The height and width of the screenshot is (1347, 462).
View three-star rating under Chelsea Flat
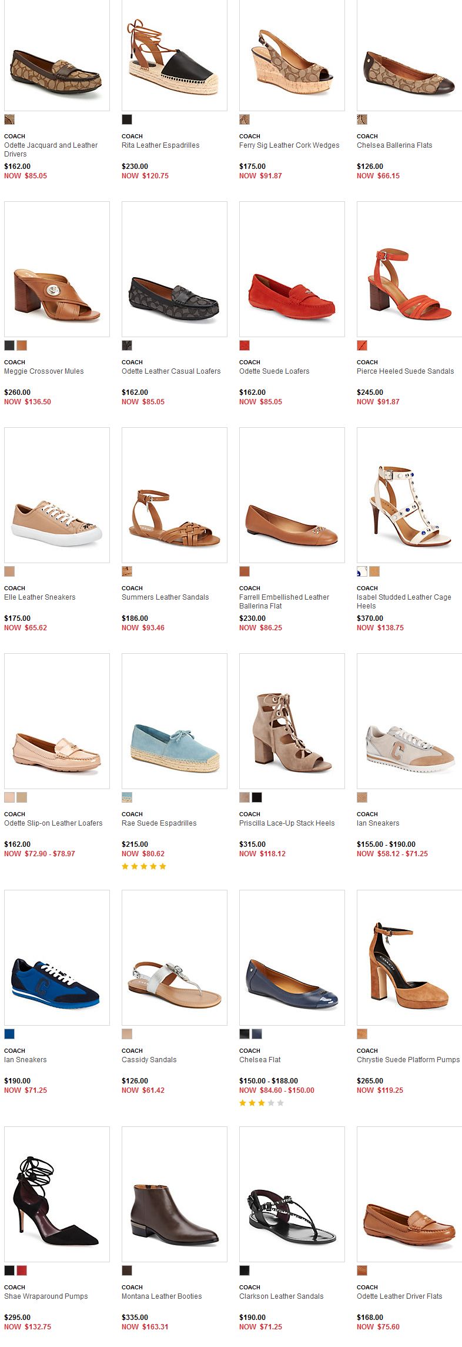point(262,1103)
